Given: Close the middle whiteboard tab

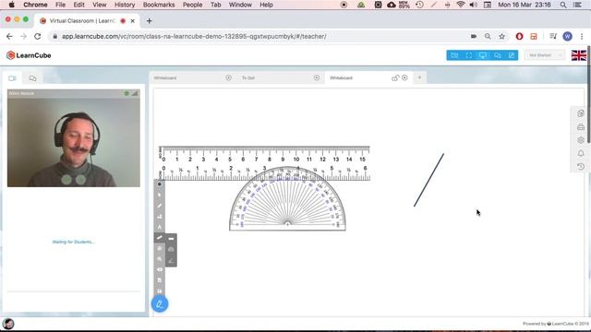Looking at the screenshot, I should (316, 77).
